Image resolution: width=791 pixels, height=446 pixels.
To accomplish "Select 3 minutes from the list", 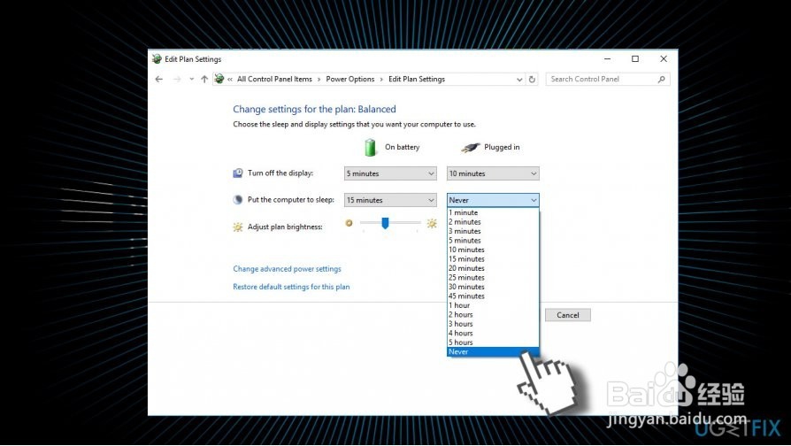I will [x=493, y=231].
